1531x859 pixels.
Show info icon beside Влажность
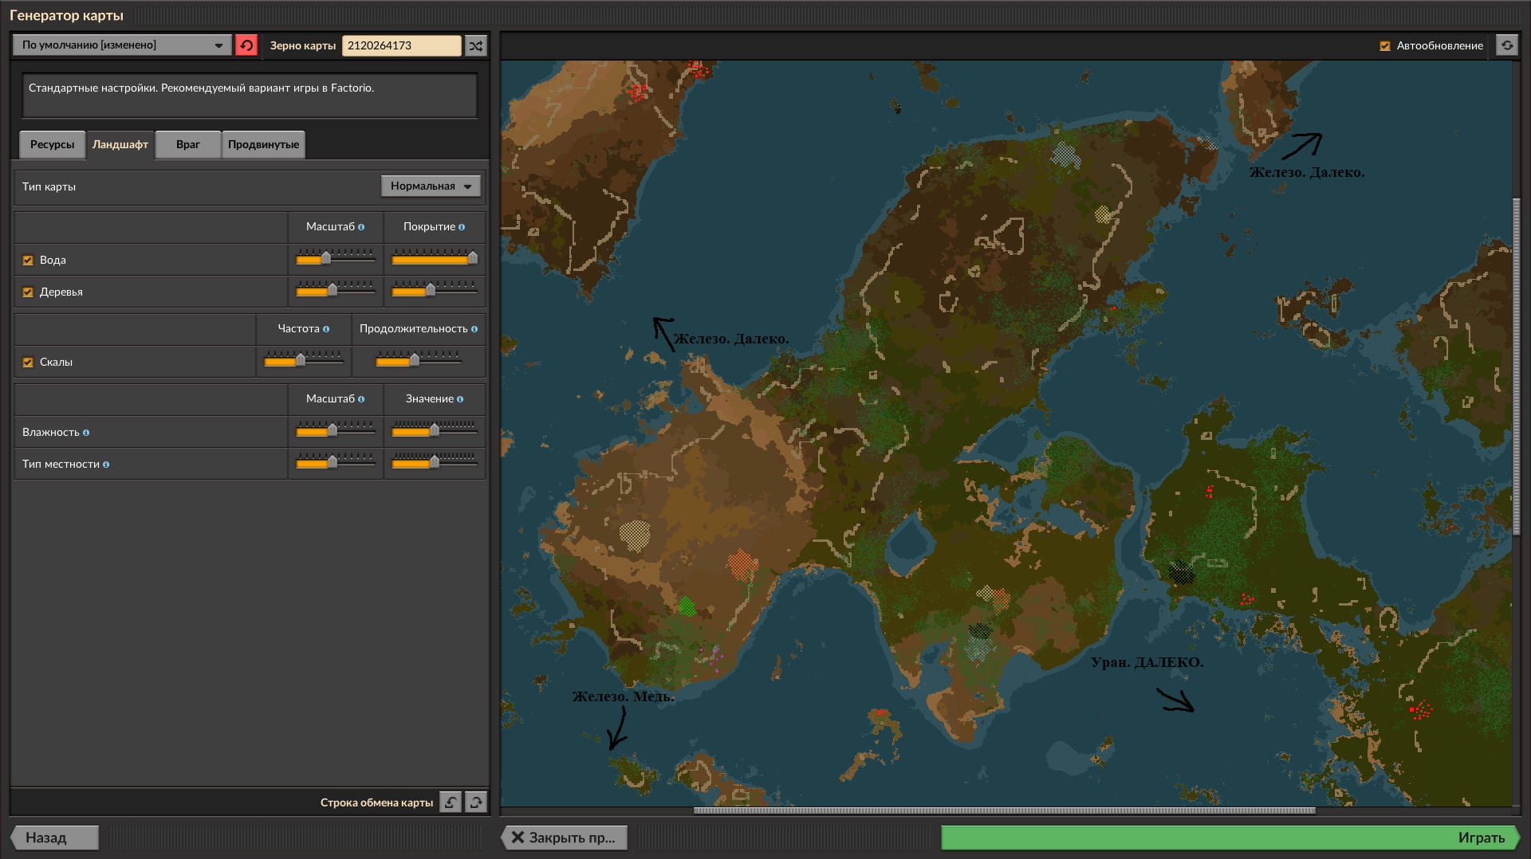coord(86,433)
